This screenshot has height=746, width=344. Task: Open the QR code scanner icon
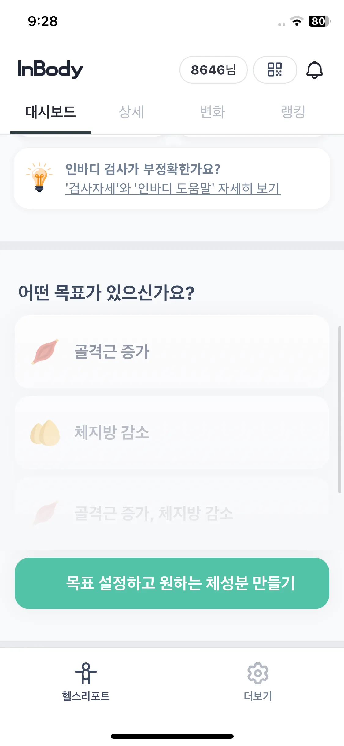(x=275, y=70)
